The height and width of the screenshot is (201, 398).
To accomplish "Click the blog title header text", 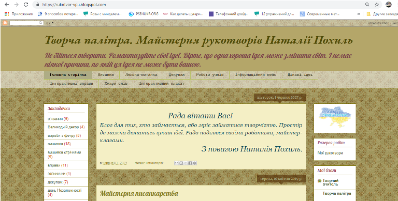I will [199, 40].
